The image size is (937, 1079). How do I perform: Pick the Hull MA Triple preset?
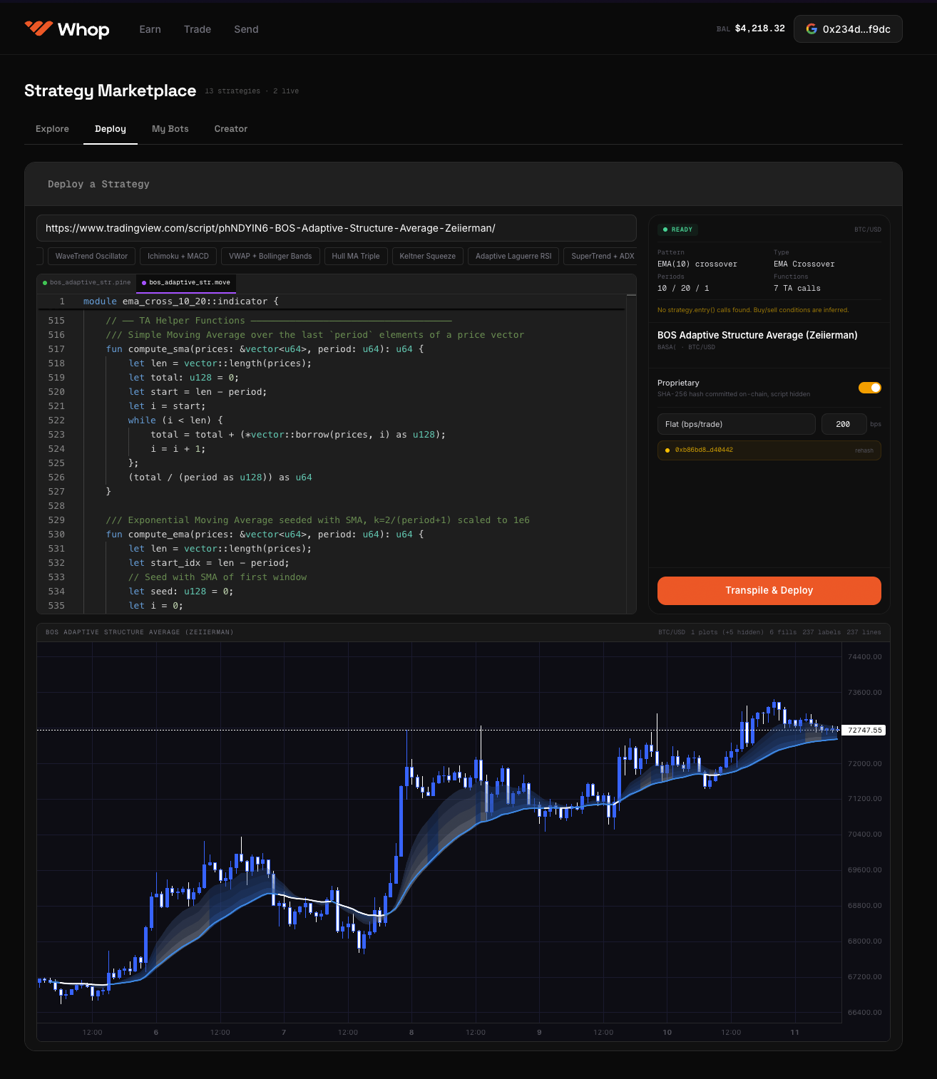point(356,256)
